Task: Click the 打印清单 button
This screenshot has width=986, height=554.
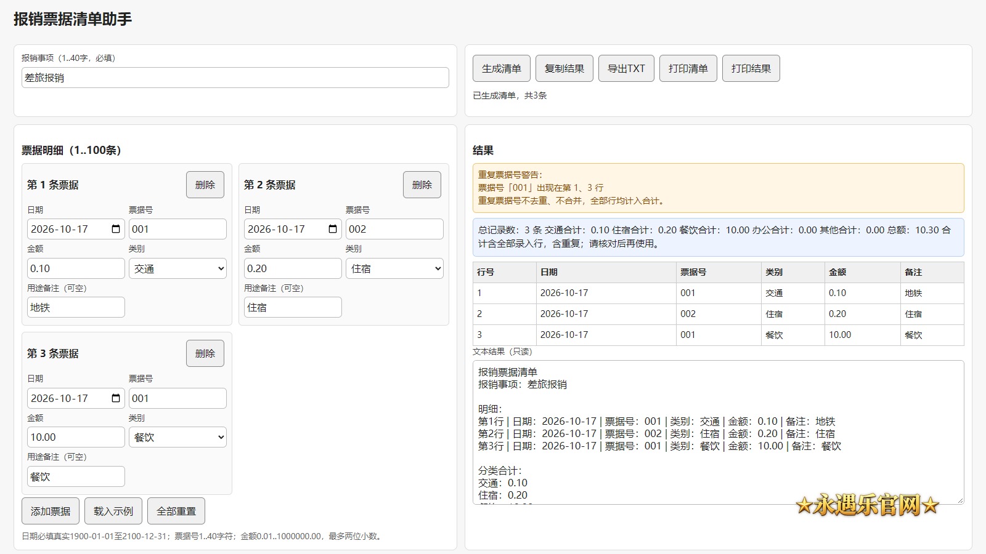Action: pos(688,68)
